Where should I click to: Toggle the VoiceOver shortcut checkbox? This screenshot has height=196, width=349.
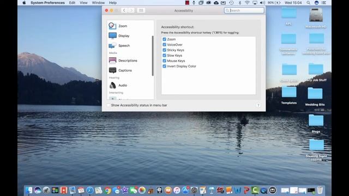coord(164,45)
